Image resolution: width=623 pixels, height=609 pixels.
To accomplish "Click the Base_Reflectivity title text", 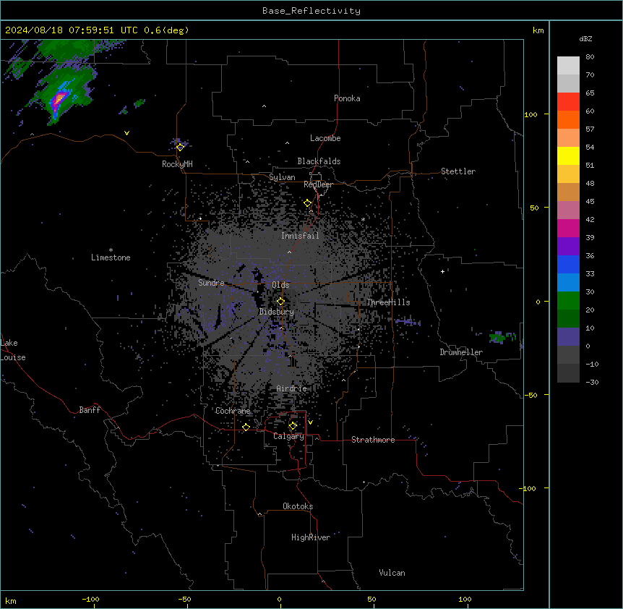I will point(311,11).
